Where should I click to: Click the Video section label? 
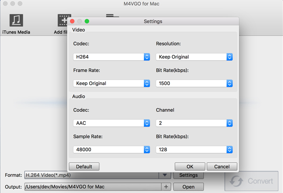click(x=78, y=30)
